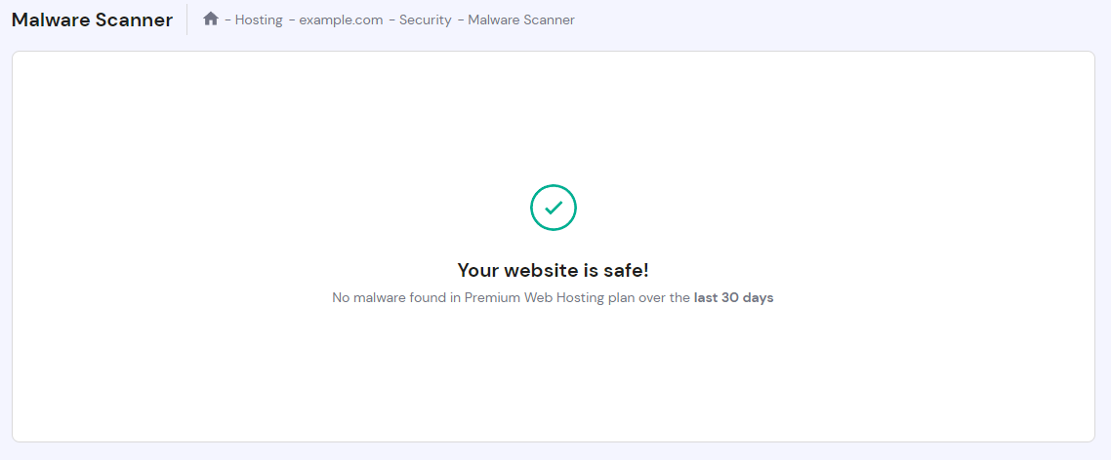Click the home icon in breadcrumb

(x=211, y=19)
